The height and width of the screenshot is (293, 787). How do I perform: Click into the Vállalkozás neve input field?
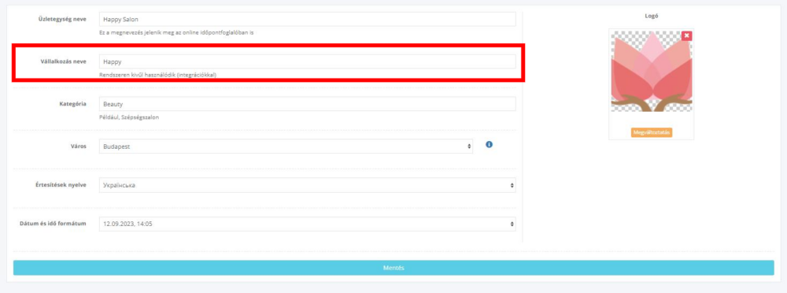[x=307, y=61]
